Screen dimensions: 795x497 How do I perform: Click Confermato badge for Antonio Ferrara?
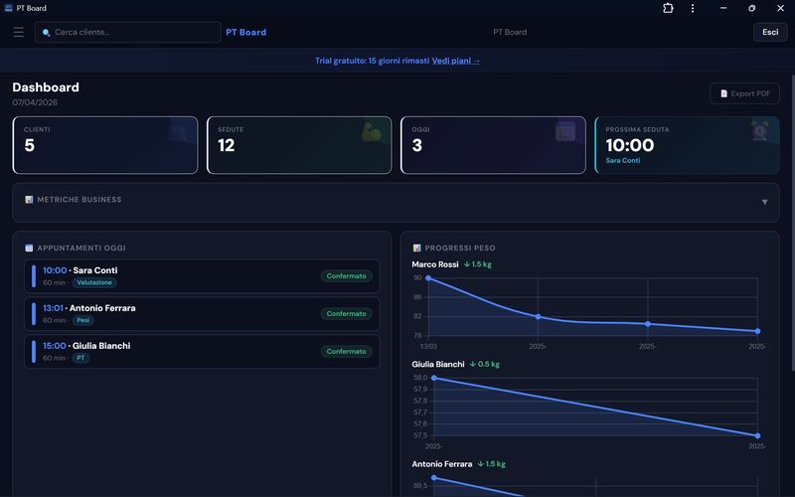[x=346, y=314]
